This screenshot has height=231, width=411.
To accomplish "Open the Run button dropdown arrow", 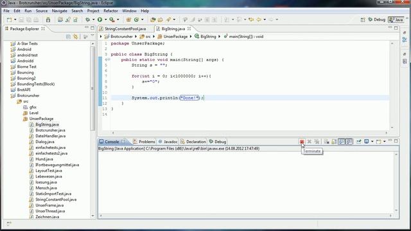I will 105,20.
